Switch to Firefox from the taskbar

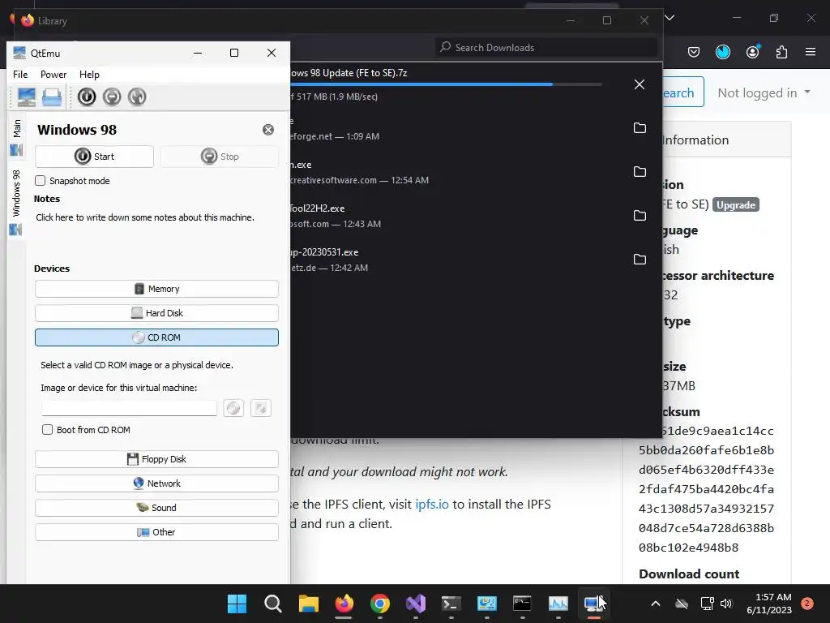click(344, 604)
